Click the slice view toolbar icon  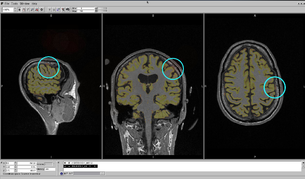tap(54, 10)
